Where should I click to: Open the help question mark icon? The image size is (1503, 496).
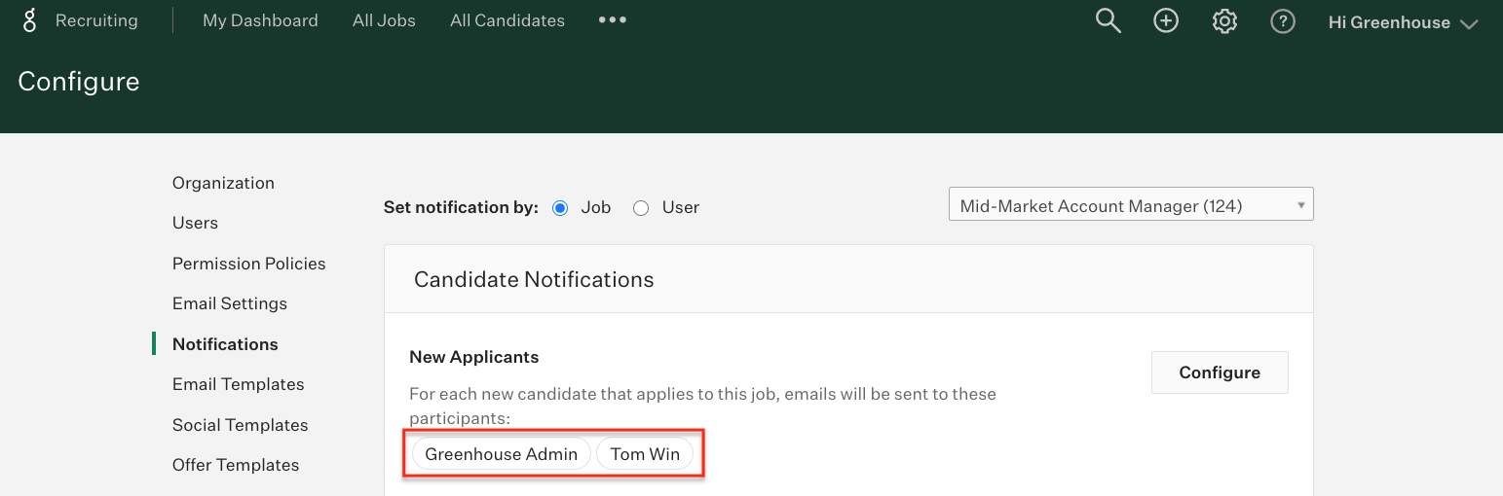(1283, 20)
